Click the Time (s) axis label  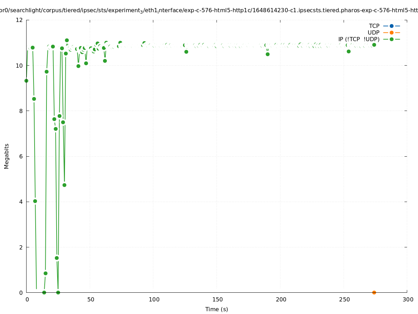[x=217, y=309]
